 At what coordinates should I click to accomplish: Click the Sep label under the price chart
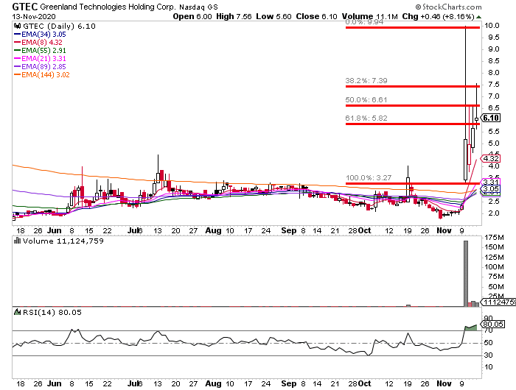coord(289,230)
